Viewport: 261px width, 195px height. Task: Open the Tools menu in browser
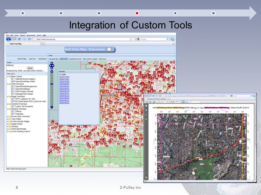point(39,35)
